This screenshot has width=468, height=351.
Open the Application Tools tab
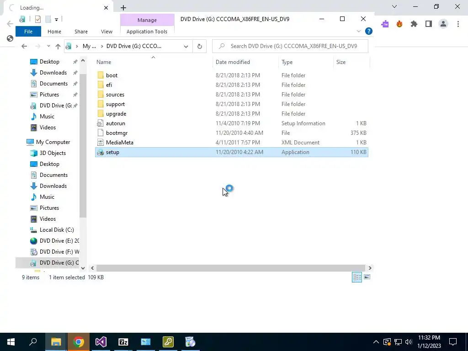(147, 32)
